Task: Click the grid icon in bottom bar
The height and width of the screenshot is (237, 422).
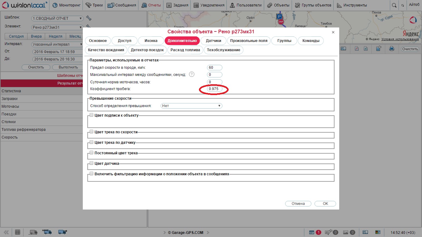Action: [18, 232]
